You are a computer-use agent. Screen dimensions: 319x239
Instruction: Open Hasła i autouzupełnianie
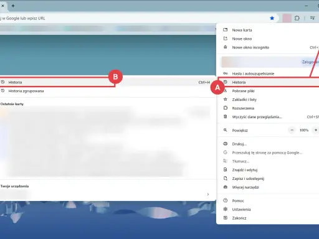(x=268, y=73)
